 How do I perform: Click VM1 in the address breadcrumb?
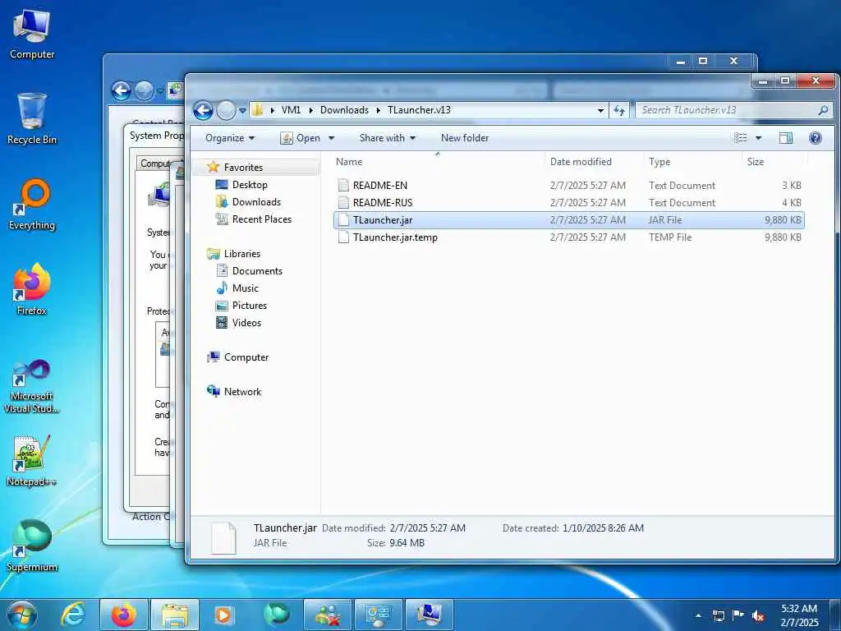[x=292, y=110]
